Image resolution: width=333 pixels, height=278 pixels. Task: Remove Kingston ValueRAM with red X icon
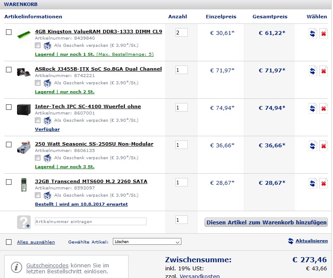point(324,33)
